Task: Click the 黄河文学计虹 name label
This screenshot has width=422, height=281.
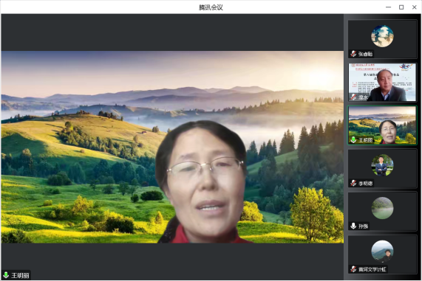Action: click(372, 269)
